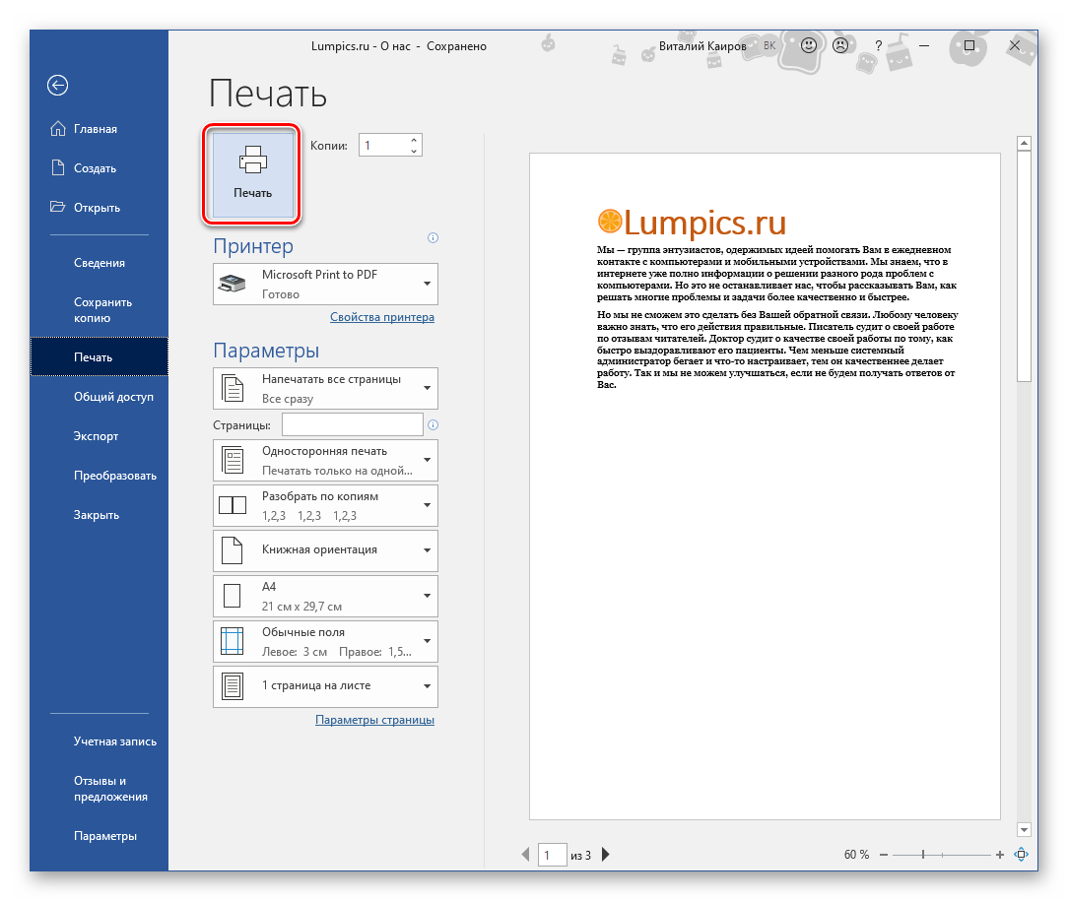Click the smiley face feedback icon

[808, 46]
